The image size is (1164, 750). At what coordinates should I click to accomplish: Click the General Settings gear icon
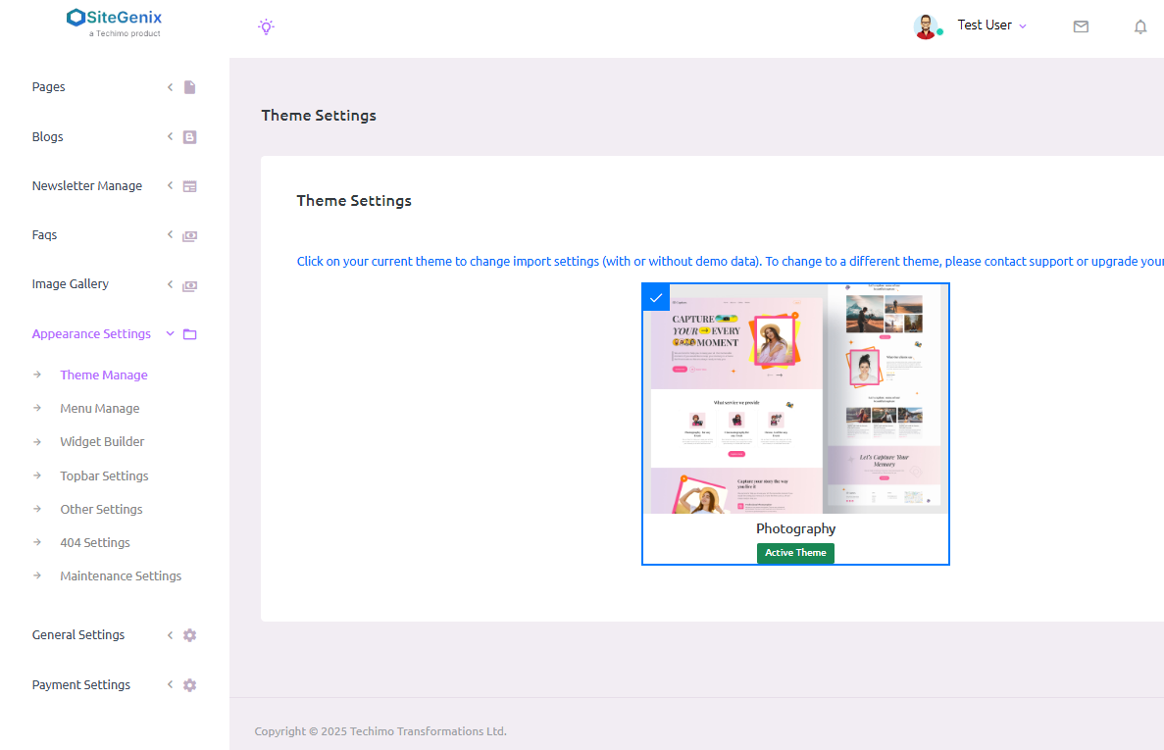189,635
